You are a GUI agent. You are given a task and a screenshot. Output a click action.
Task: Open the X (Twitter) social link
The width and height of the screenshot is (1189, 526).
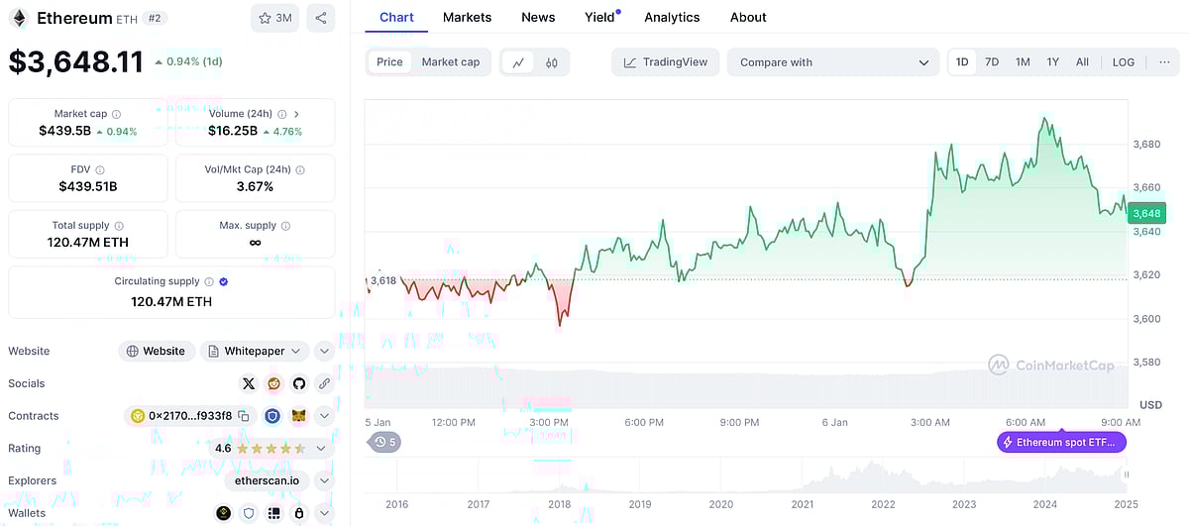click(x=249, y=383)
